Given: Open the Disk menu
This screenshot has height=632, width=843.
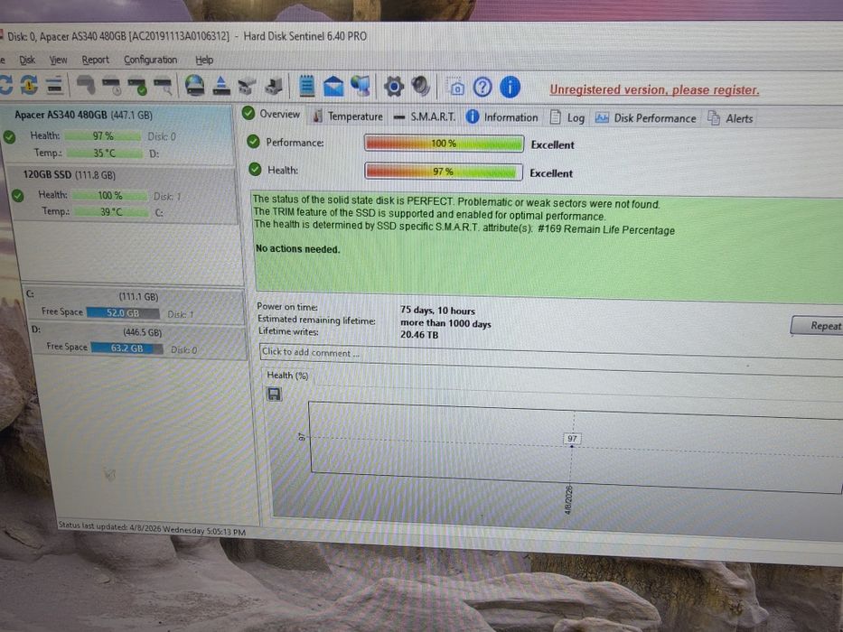Looking at the screenshot, I should tap(27, 60).
